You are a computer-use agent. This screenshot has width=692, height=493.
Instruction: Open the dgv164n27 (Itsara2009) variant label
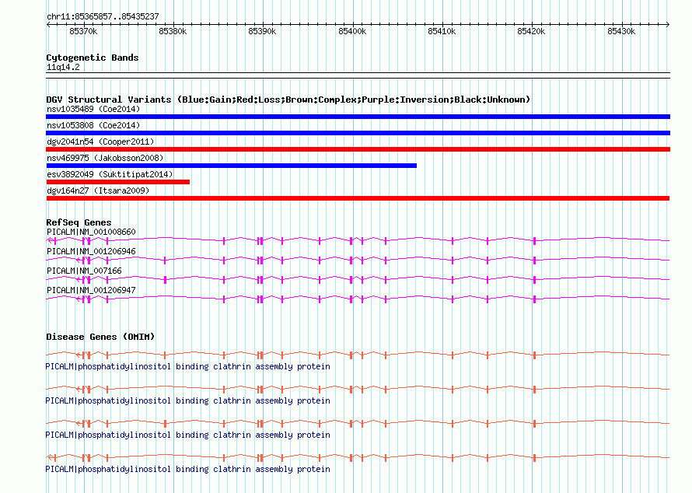point(98,191)
